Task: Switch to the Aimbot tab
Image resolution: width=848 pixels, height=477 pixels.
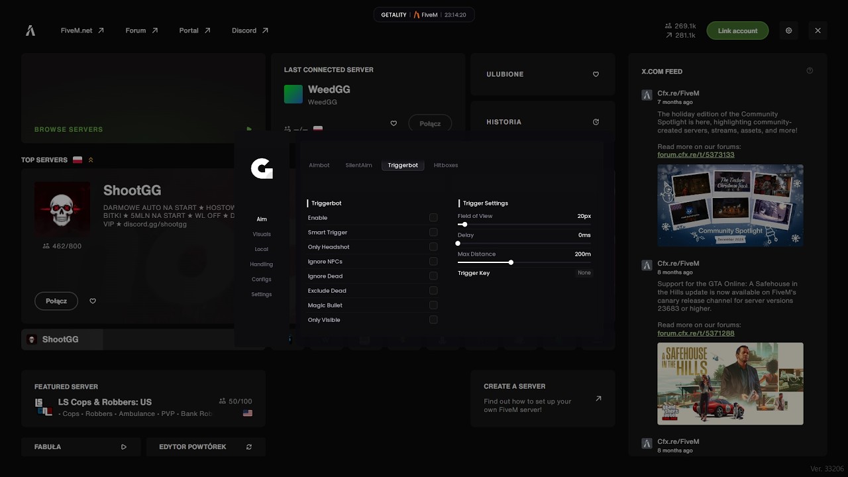Action: pyautogui.click(x=319, y=165)
